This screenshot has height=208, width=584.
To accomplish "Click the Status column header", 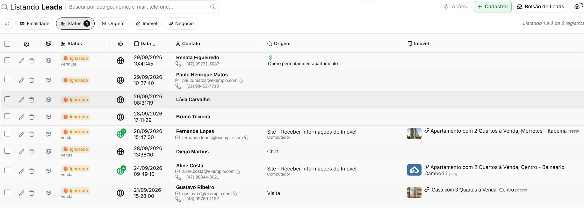I will [x=71, y=44].
